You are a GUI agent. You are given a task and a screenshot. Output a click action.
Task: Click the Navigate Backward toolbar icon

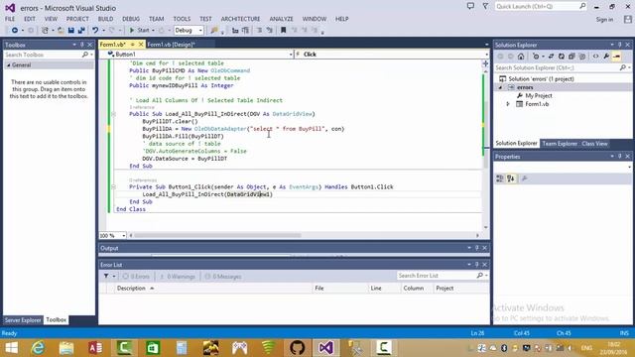pyautogui.click(x=15, y=31)
